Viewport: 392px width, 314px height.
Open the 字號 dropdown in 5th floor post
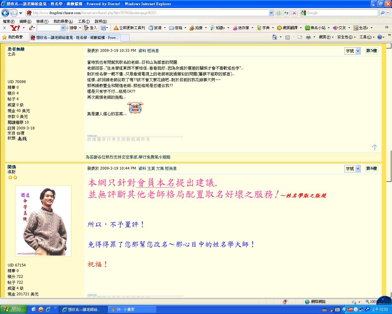(352, 51)
